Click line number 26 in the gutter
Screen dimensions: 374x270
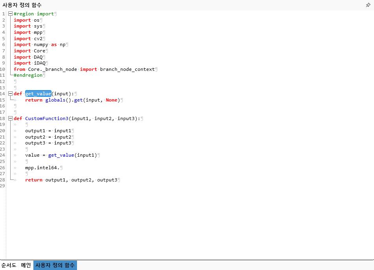pyautogui.click(x=3, y=168)
